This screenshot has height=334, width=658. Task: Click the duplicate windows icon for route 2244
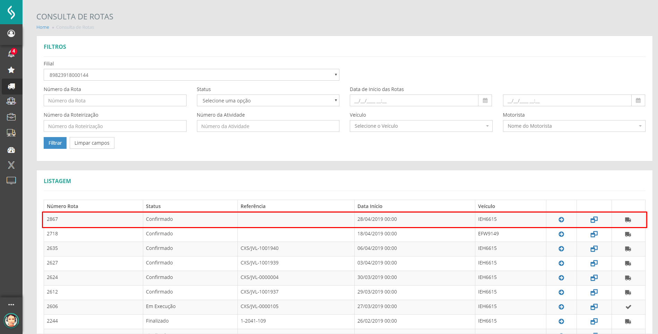click(594, 322)
